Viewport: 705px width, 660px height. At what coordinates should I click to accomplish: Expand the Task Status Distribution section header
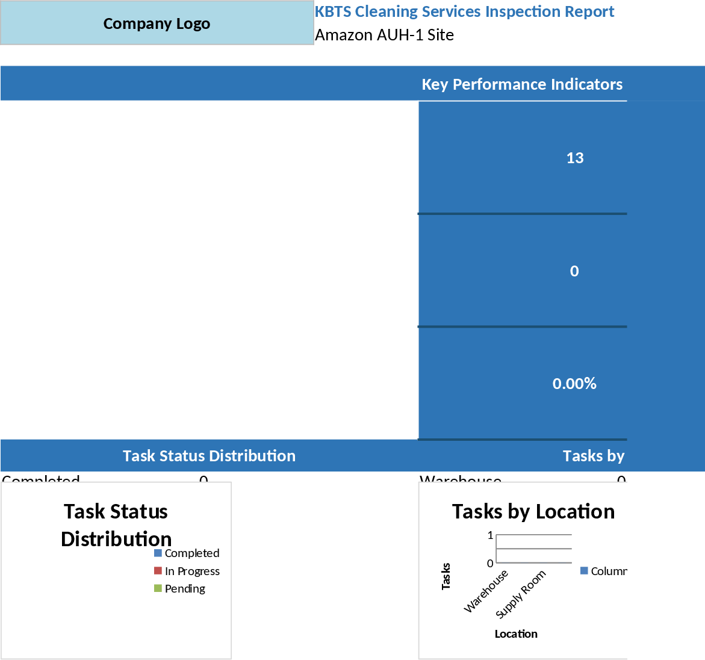208,456
